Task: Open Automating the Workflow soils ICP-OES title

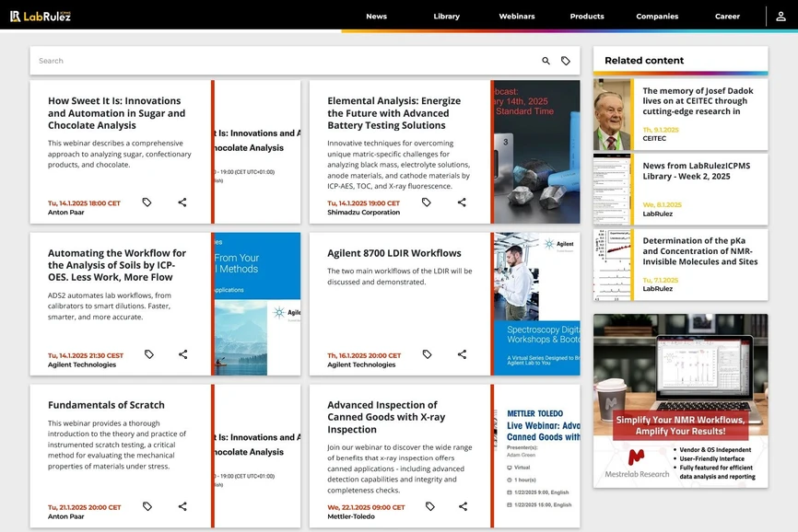Action: (117, 265)
